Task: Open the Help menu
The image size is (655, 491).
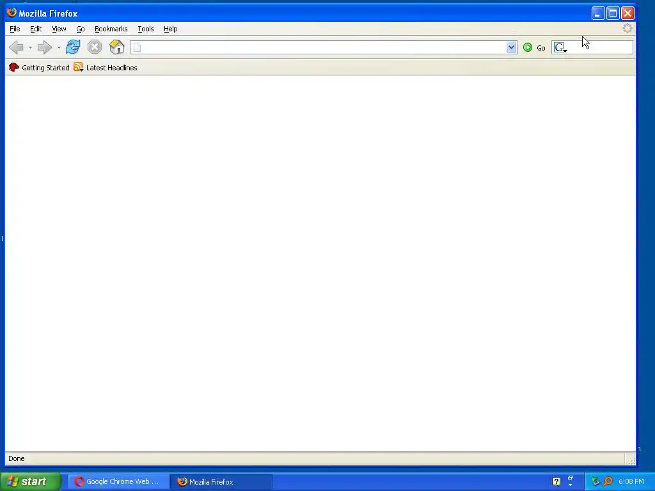Action: coord(170,29)
